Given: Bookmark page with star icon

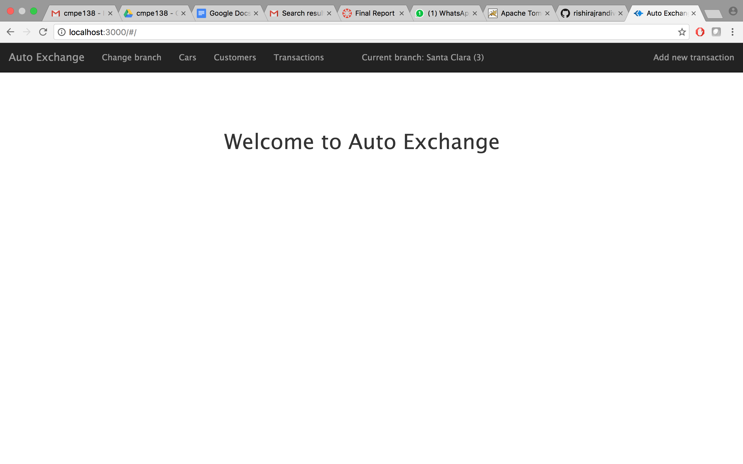Looking at the screenshot, I should tap(681, 32).
